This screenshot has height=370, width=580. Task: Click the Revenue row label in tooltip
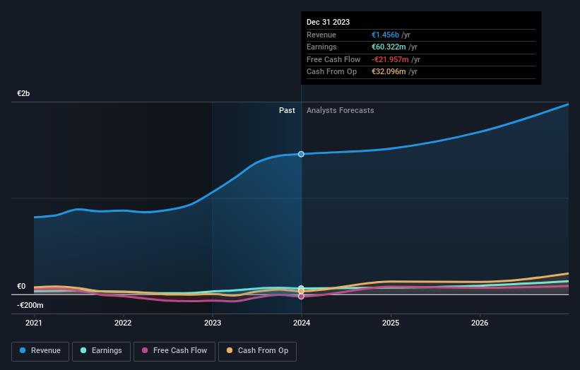coord(321,35)
